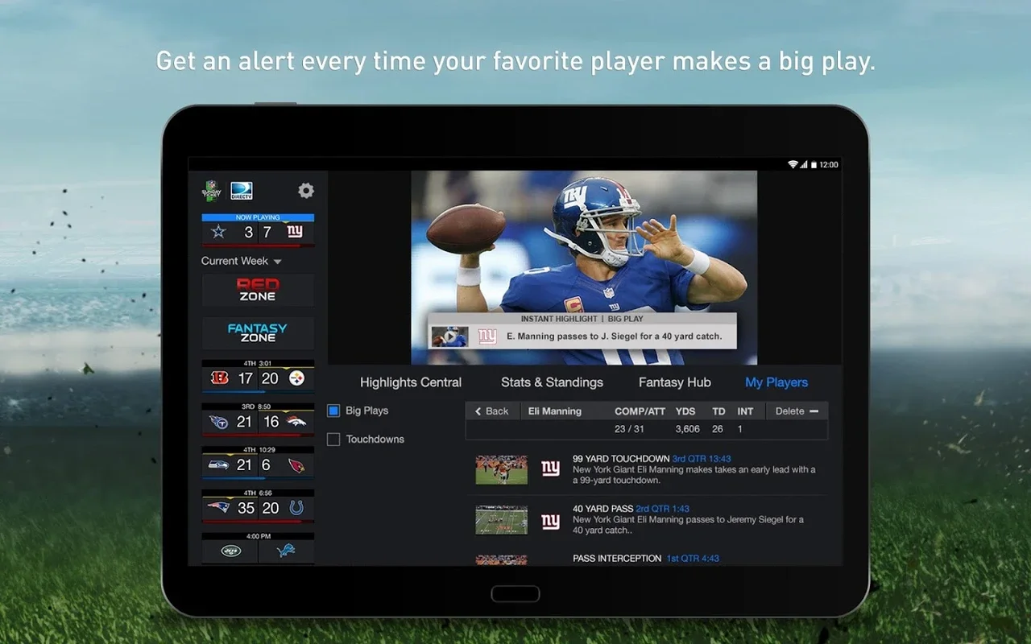Open the Fantasy Zone channel

pos(258,332)
